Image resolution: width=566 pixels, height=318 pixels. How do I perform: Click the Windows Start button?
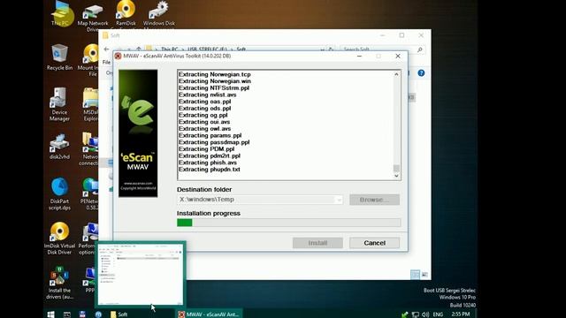click(51, 314)
